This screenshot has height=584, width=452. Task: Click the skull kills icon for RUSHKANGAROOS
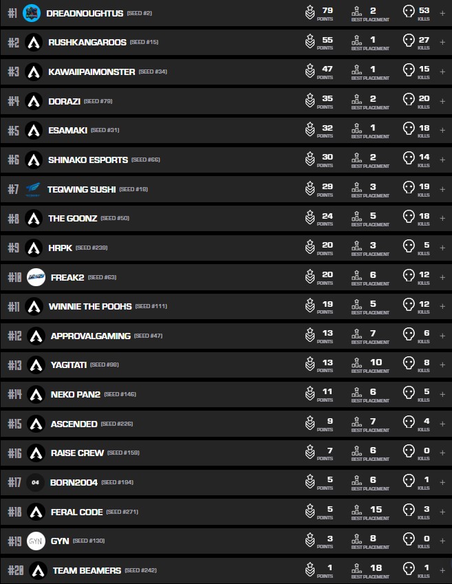click(x=408, y=42)
